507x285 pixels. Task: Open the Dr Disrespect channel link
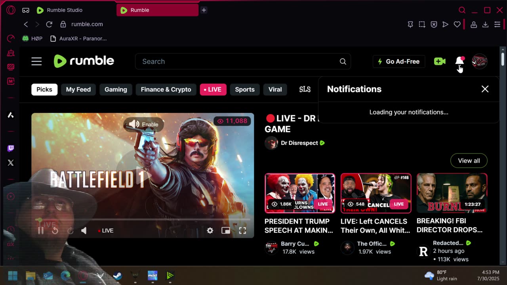[299, 143]
